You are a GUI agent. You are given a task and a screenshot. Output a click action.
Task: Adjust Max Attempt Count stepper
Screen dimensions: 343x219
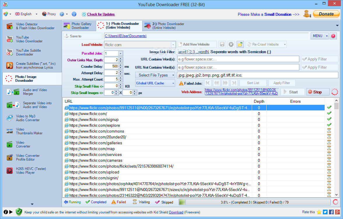(121, 79)
